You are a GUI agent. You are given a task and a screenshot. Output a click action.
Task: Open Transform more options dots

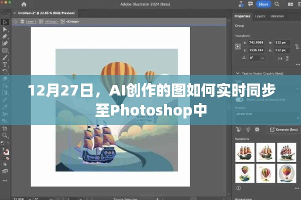[297, 64]
